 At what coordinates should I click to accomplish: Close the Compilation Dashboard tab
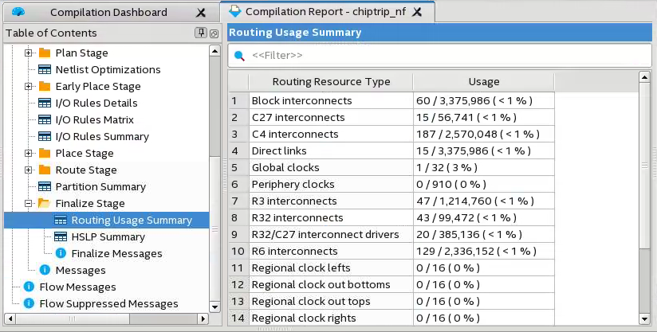tap(202, 13)
